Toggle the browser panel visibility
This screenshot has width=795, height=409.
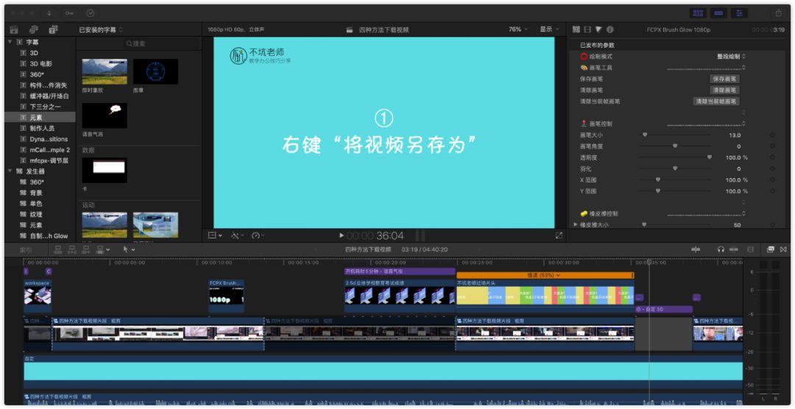(698, 13)
